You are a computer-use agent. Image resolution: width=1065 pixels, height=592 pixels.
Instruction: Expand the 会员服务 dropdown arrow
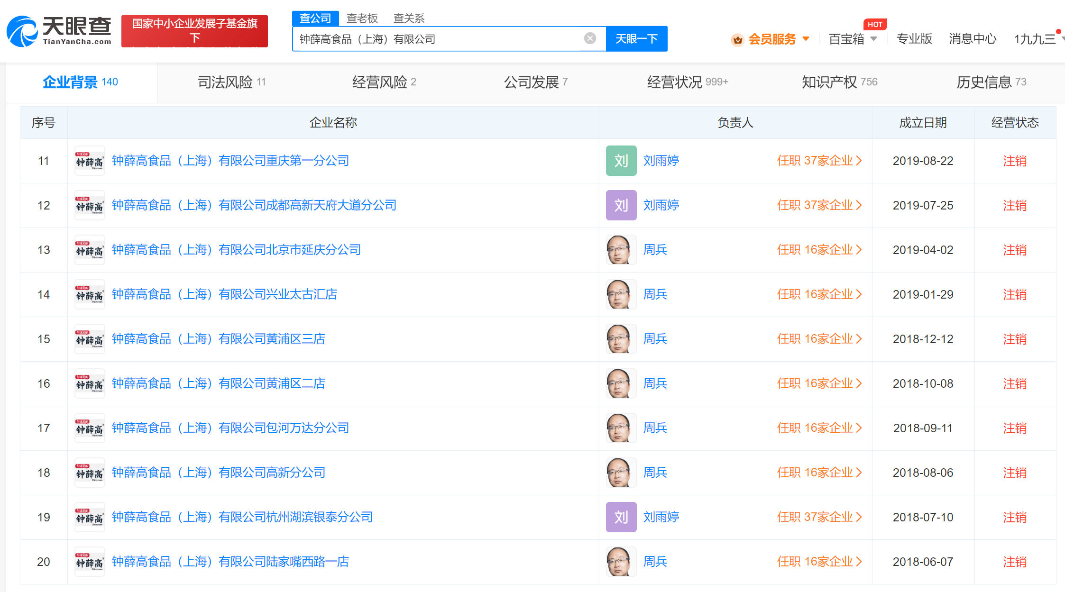pos(806,39)
